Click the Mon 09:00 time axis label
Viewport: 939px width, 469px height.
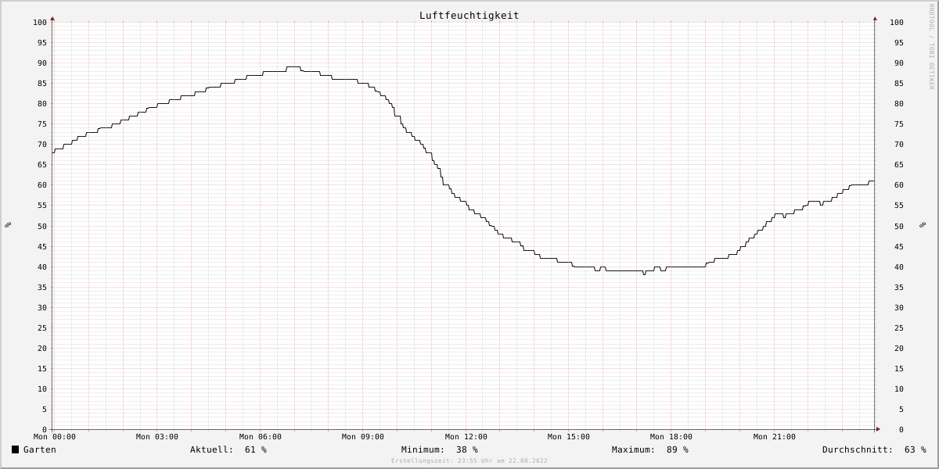[x=363, y=437]
